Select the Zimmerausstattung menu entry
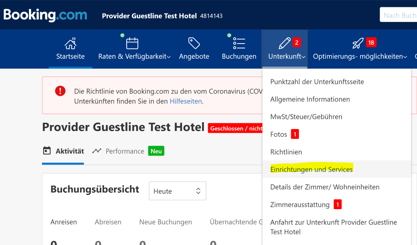 tap(300, 205)
